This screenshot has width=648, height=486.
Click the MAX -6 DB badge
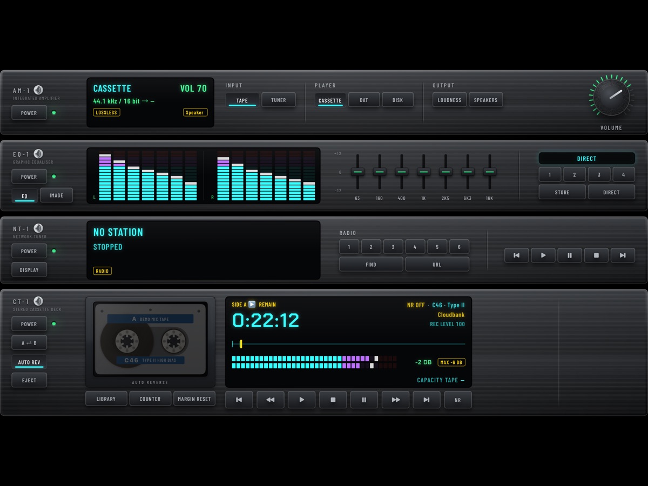451,362
